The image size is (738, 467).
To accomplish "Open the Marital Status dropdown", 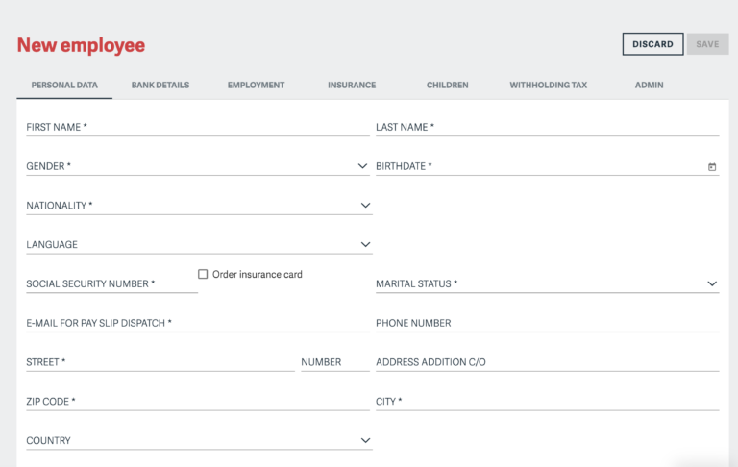I will click(712, 284).
